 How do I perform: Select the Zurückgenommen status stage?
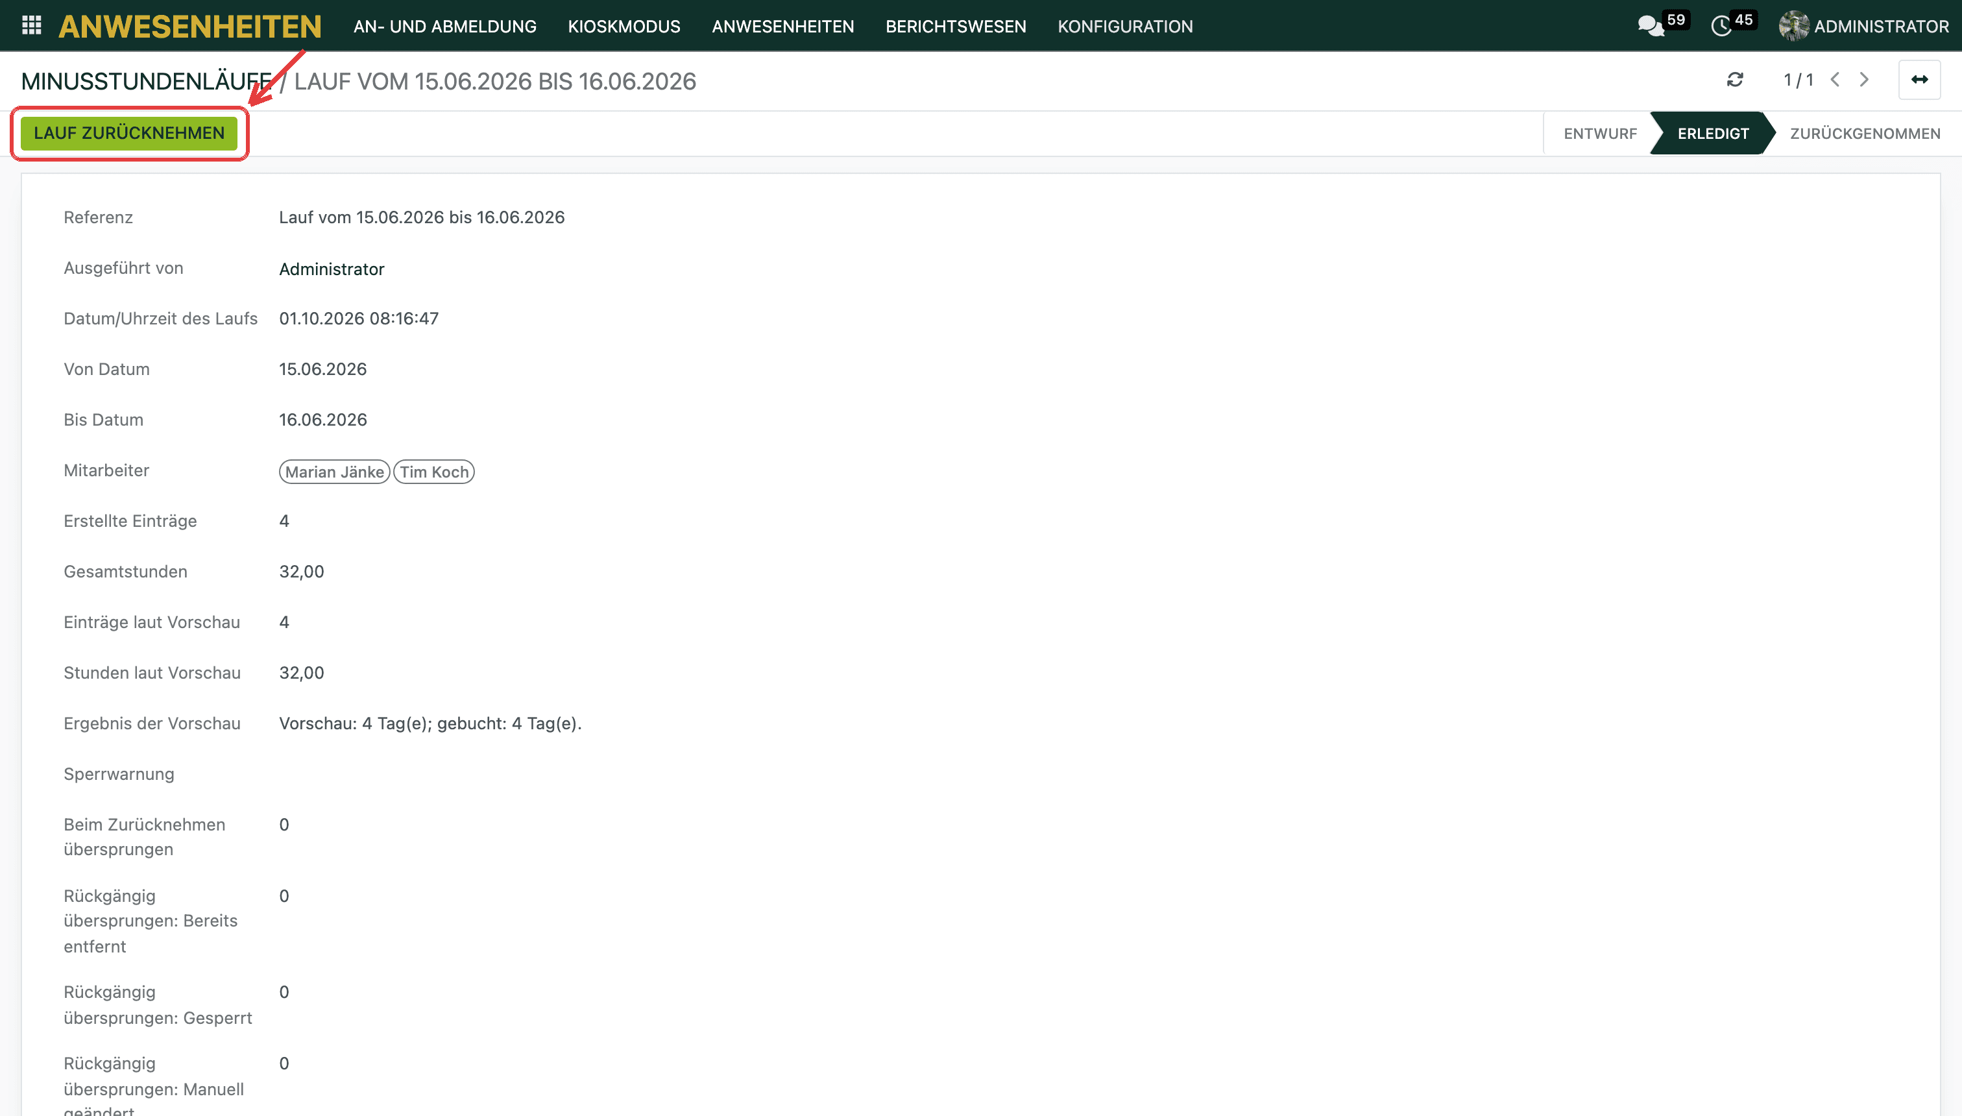click(x=1865, y=134)
